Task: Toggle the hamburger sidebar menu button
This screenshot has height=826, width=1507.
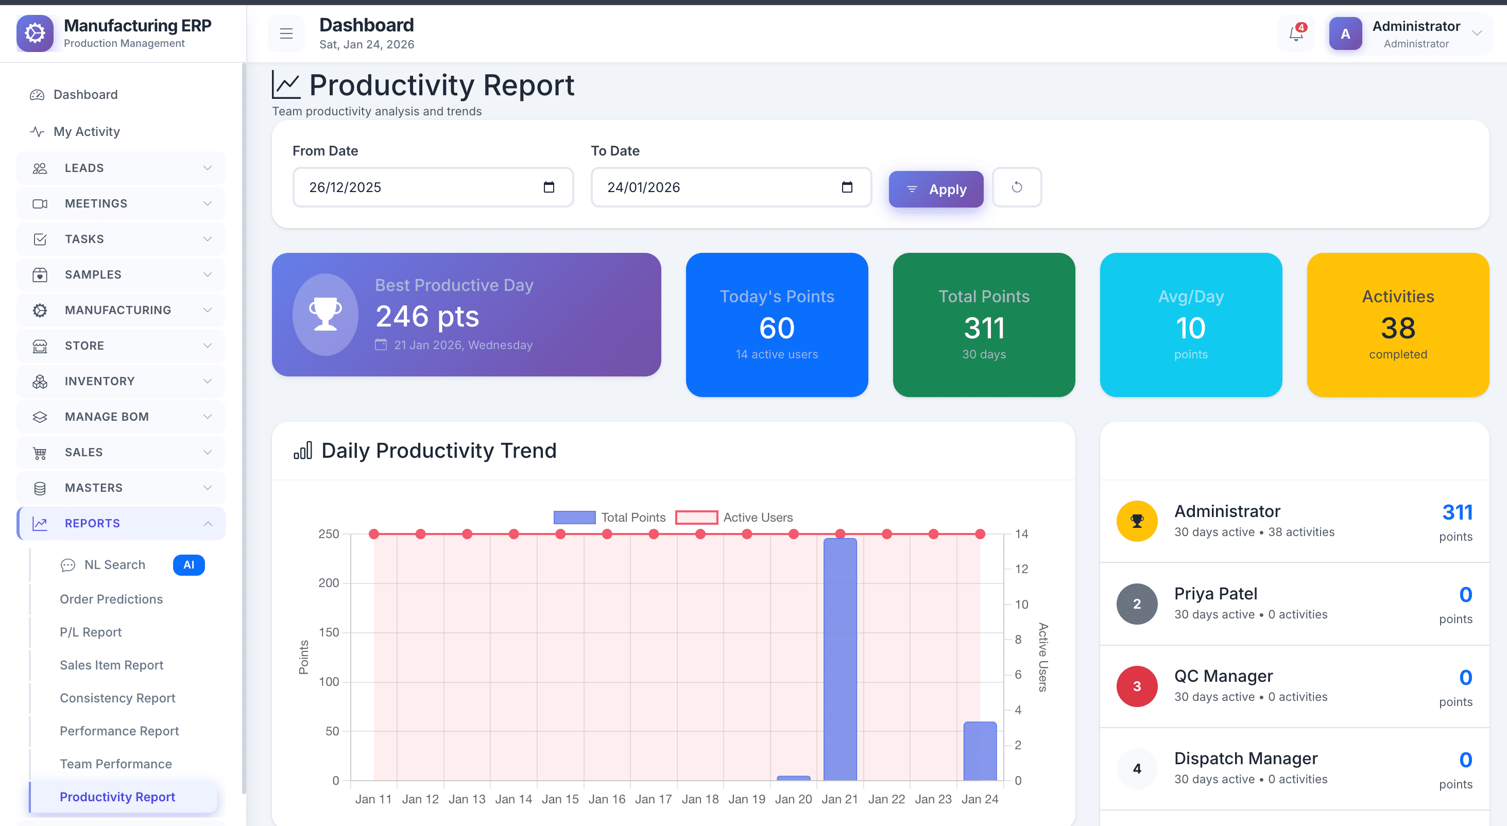Action: (286, 34)
